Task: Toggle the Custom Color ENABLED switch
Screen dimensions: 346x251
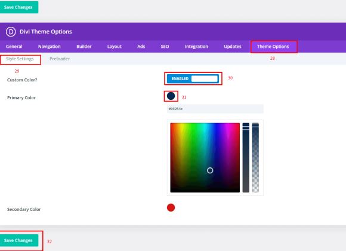Action: tap(193, 78)
